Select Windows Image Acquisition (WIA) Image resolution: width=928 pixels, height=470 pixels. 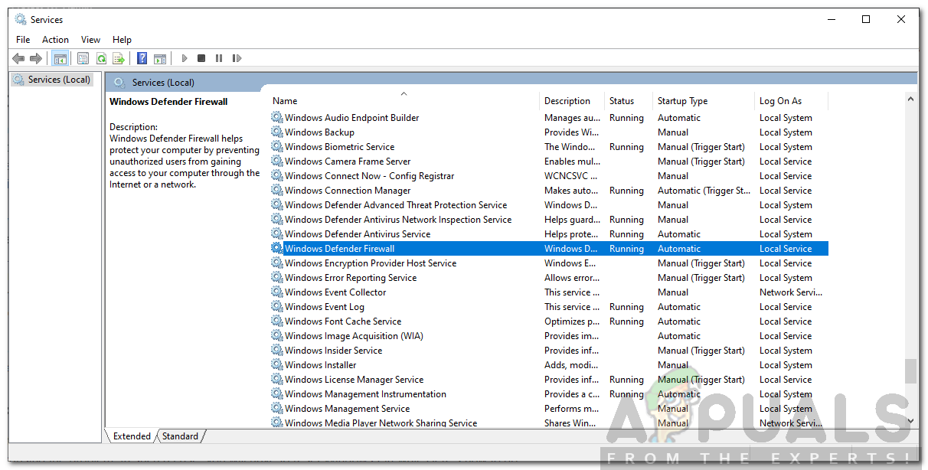pos(354,336)
